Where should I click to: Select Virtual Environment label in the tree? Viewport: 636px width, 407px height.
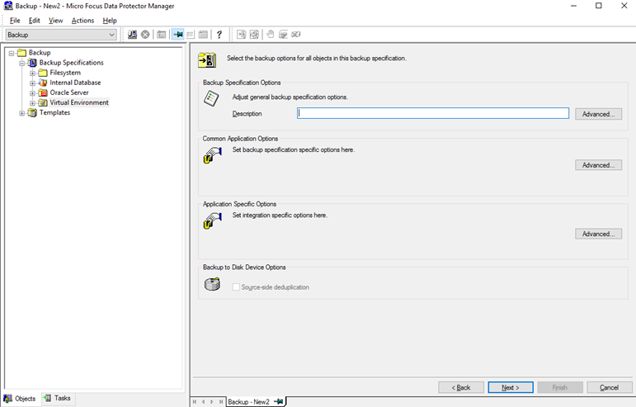pos(79,102)
